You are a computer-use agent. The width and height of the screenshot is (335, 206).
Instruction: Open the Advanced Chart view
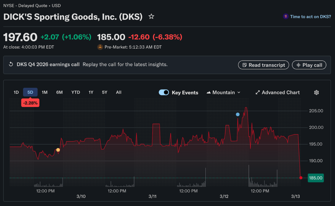[x=277, y=92]
